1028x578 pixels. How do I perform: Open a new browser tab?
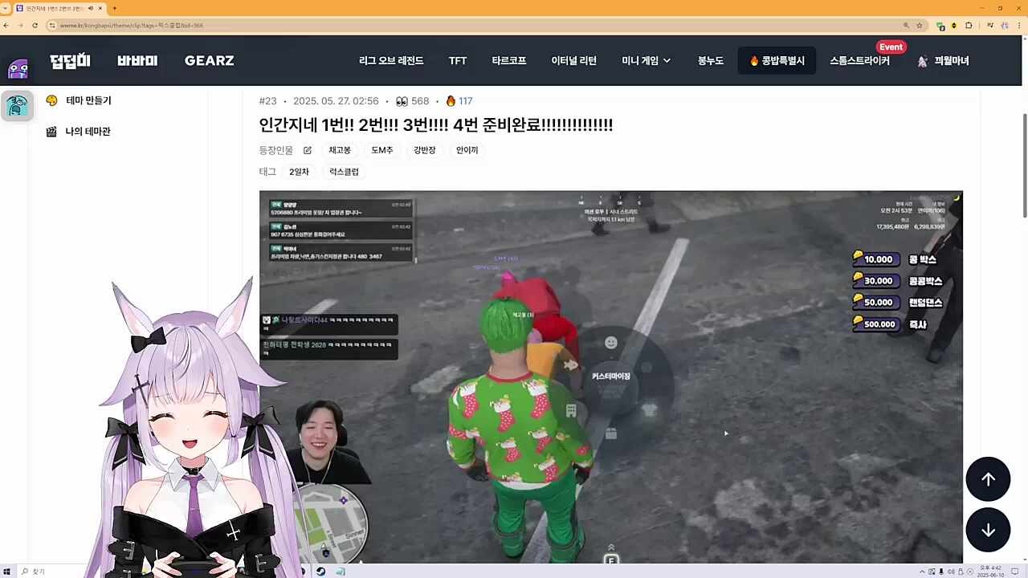[114, 8]
